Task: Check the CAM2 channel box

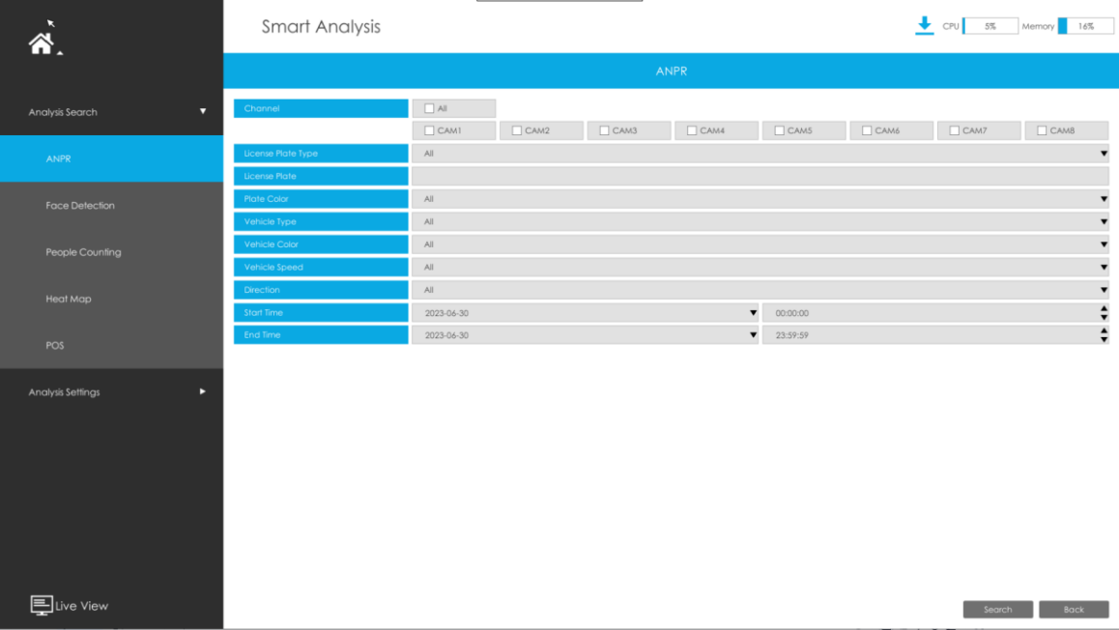Action: [x=517, y=130]
